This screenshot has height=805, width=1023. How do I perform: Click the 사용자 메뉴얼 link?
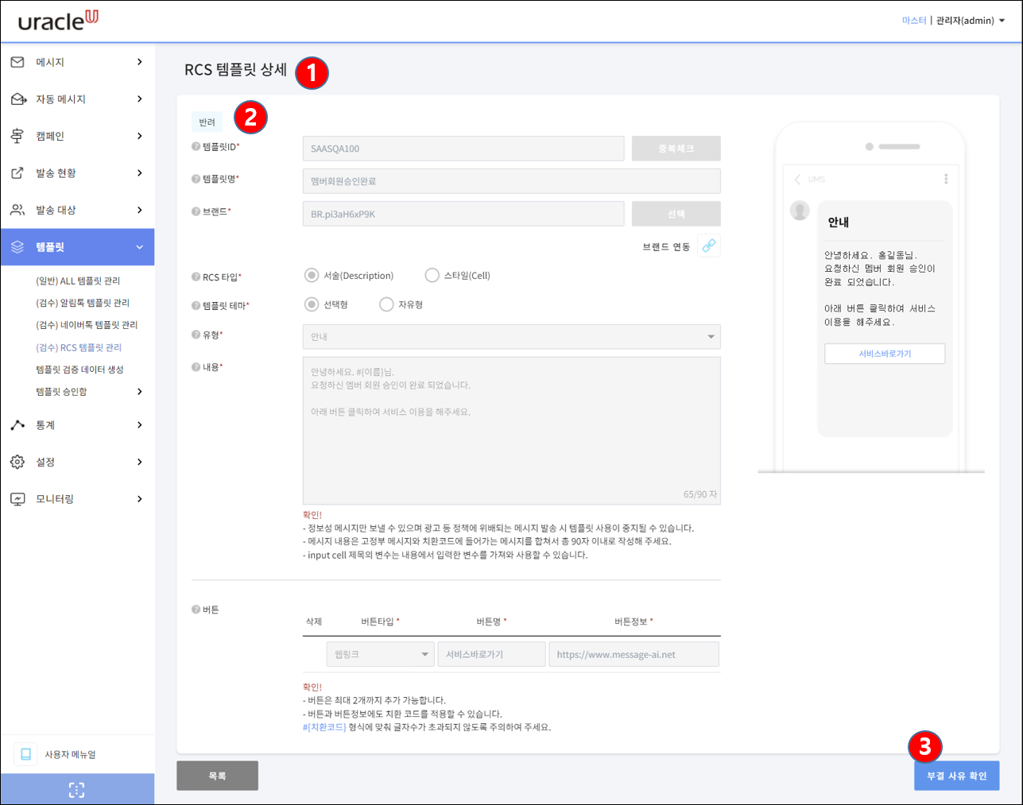(70, 754)
